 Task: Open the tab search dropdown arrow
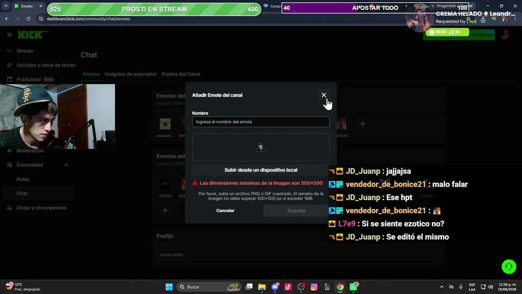coord(6,6)
